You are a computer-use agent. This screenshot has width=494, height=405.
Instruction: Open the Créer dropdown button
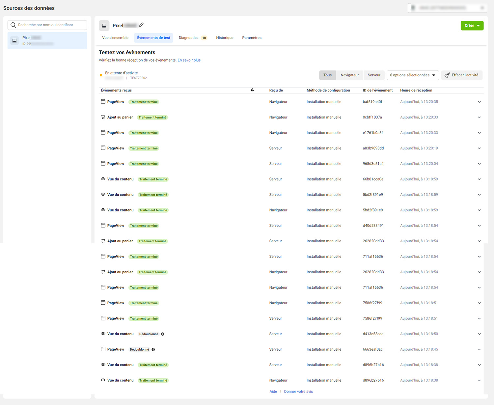click(x=472, y=25)
